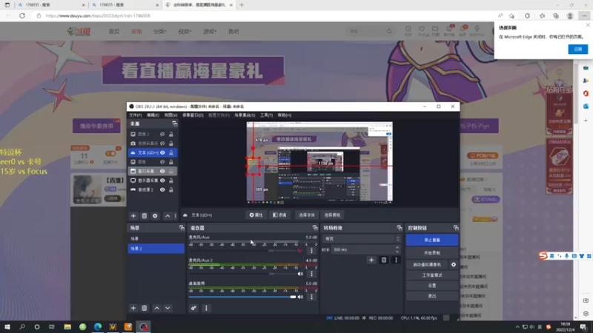Move the selected scene up
The height and width of the screenshot is (333, 593).
156,308
